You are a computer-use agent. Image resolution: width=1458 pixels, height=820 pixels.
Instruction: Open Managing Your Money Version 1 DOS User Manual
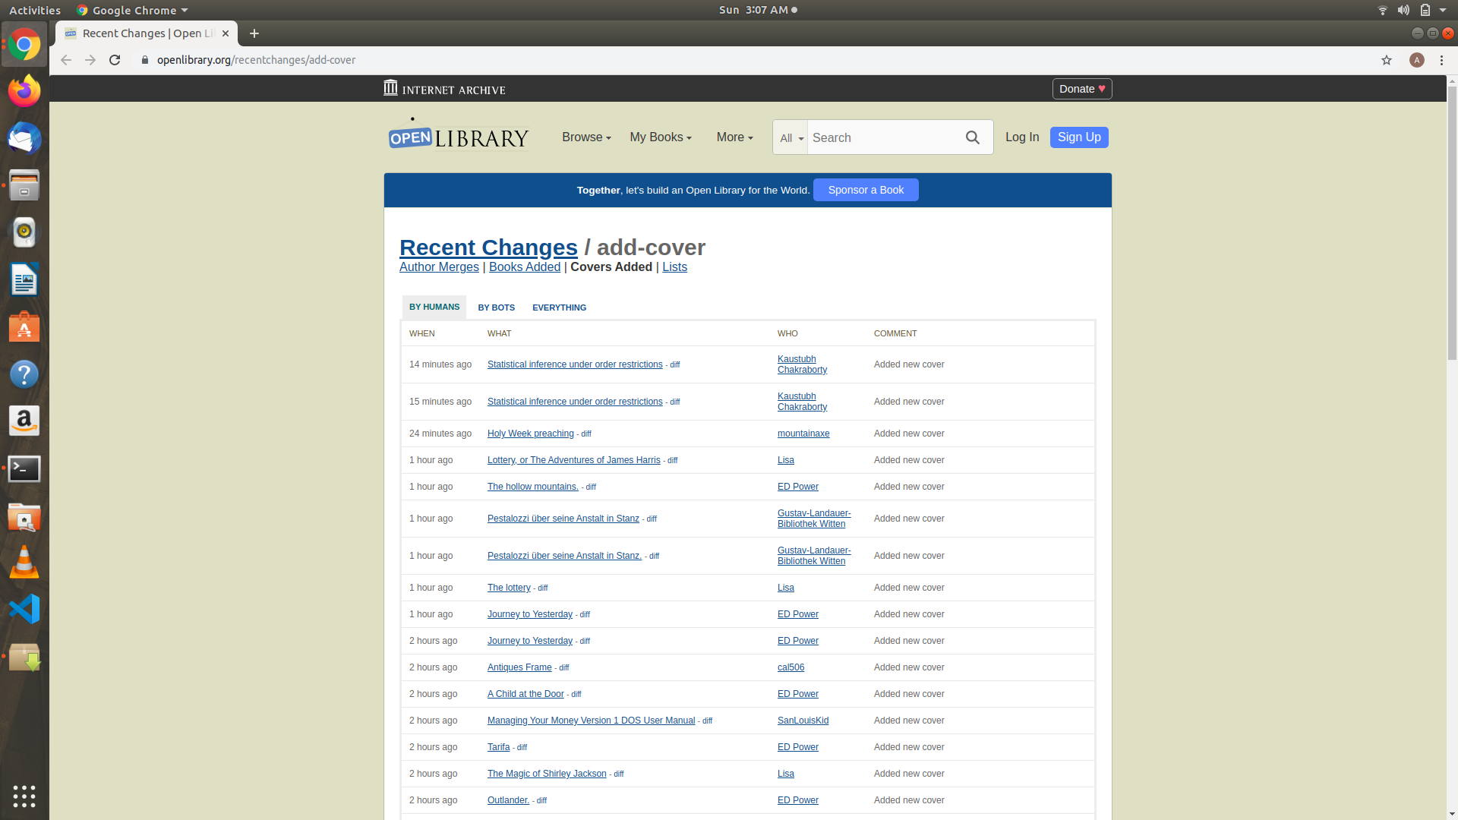(x=591, y=721)
